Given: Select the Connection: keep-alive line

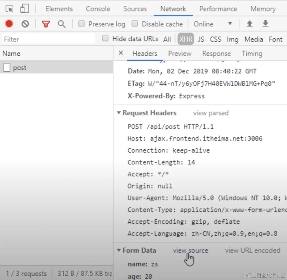Looking at the screenshot, I should coord(168,150).
